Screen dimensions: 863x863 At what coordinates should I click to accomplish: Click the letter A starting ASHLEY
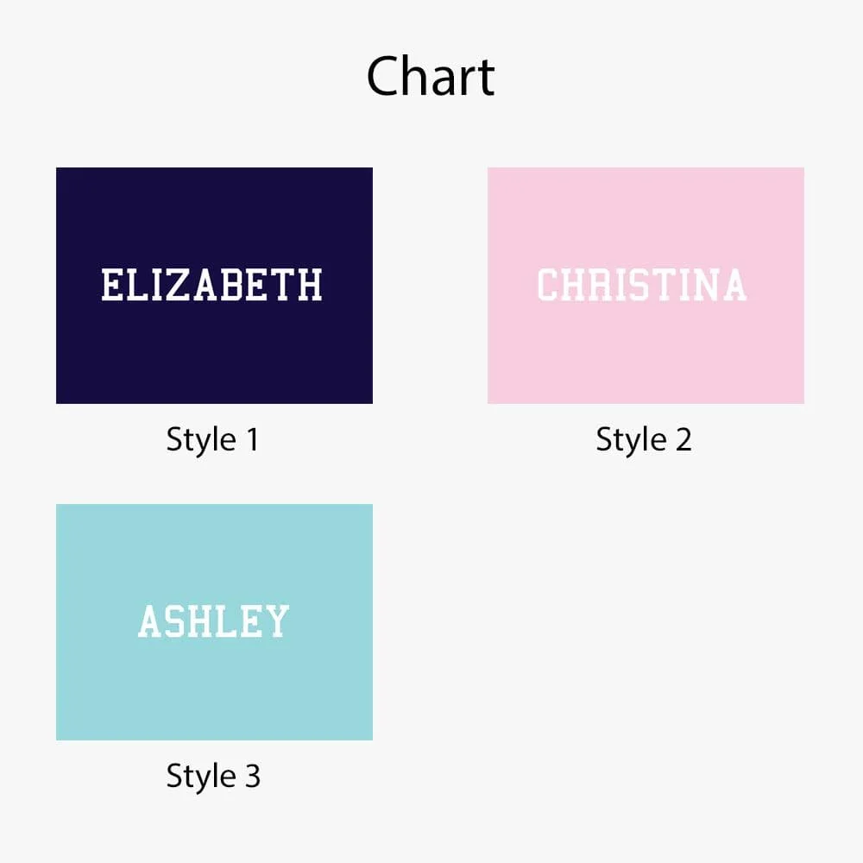click(149, 620)
